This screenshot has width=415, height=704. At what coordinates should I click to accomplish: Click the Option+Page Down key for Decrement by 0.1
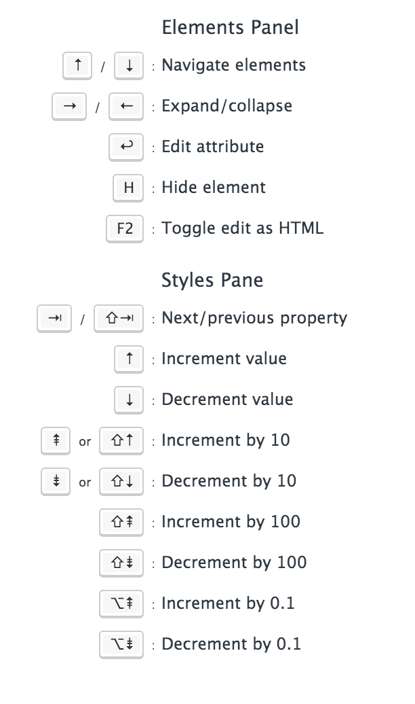pos(121,645)
